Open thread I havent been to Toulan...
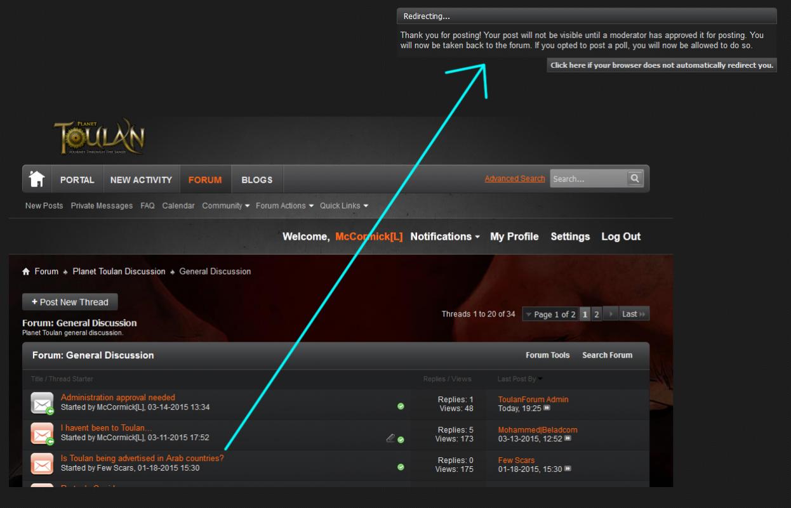The image size is (791, 508). point(107,428)
